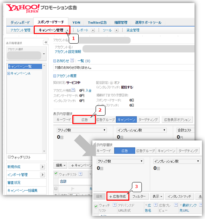Select the 広告 display tab
Image resolution: width=205 pixels, height=219 pixels.
click(x=84, y=120)
